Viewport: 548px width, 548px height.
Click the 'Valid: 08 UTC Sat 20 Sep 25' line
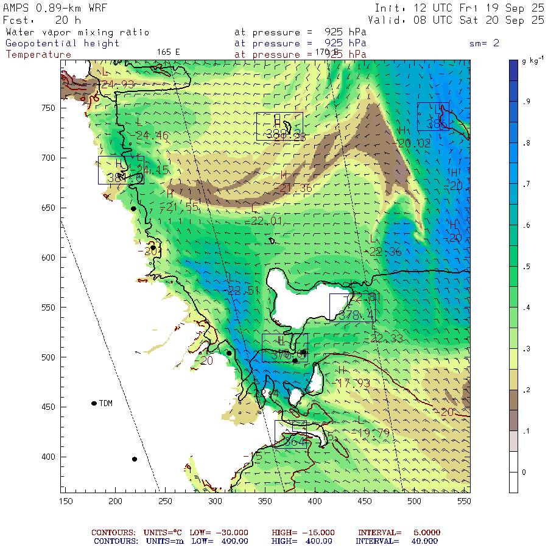pyautogui.click(x=455, y=20)
